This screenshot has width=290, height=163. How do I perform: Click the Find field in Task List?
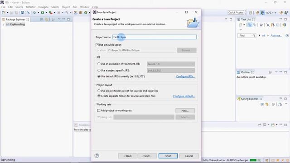click(246, 35)
